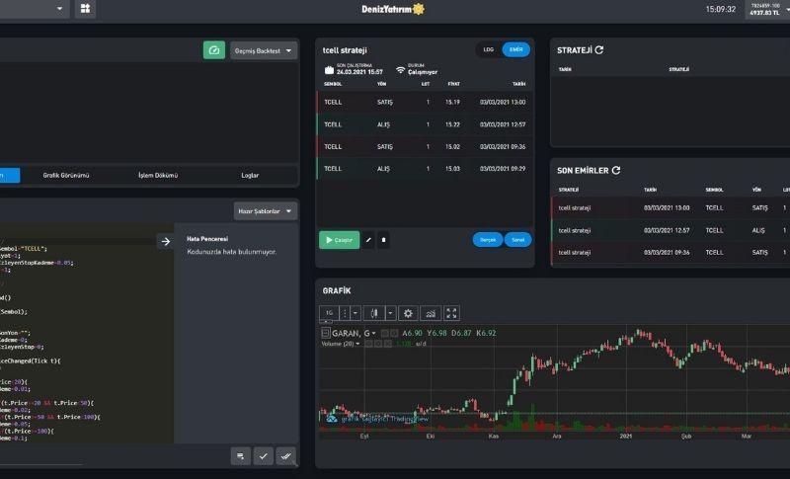The width and height of the screenshot is (790, 479).
Task: Click STRATEJİ column header in Strateji panel
Action: (678, 69)
